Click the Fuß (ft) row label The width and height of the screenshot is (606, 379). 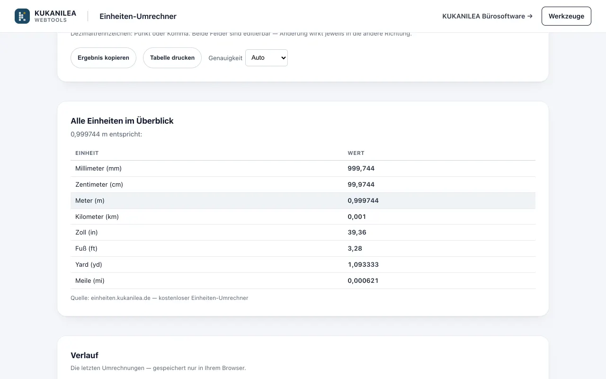click(86, 248)
